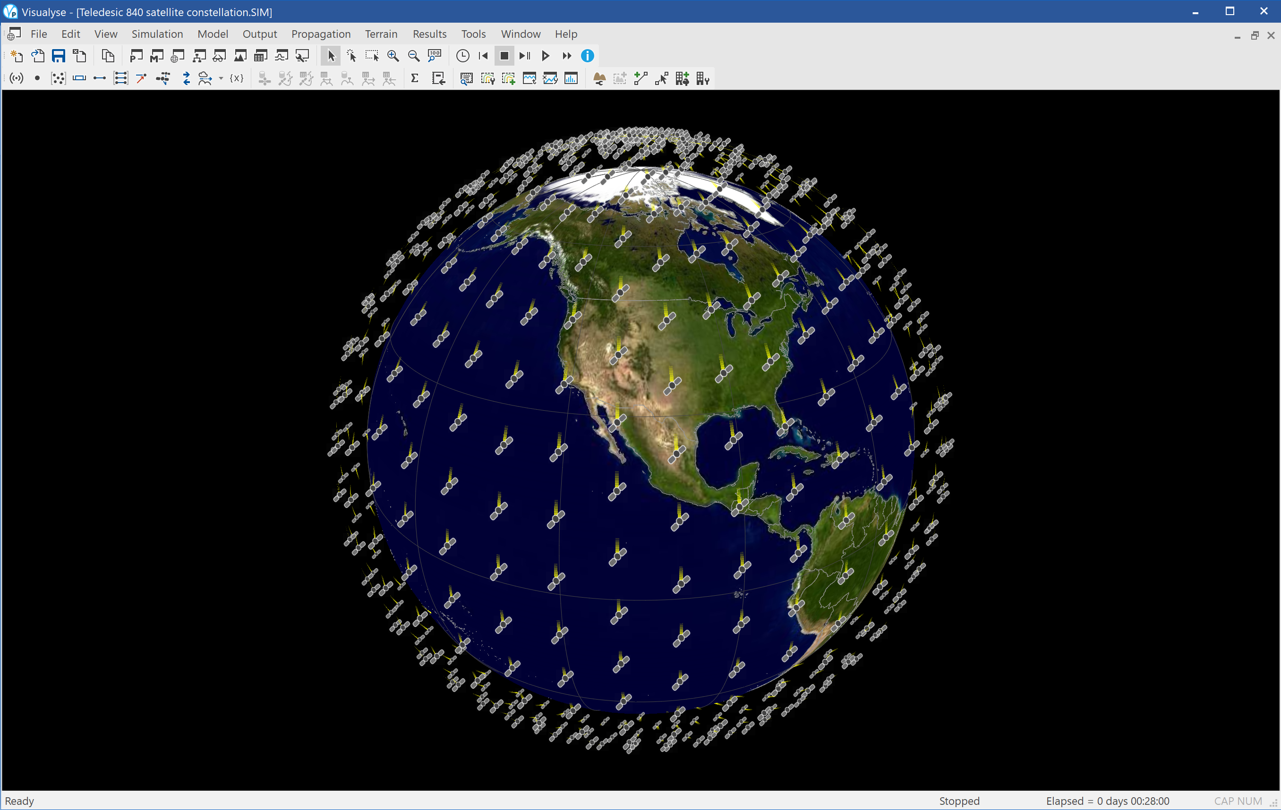Click the cloud propagation environment icon

pyautogui.click(x=205, y=79)
